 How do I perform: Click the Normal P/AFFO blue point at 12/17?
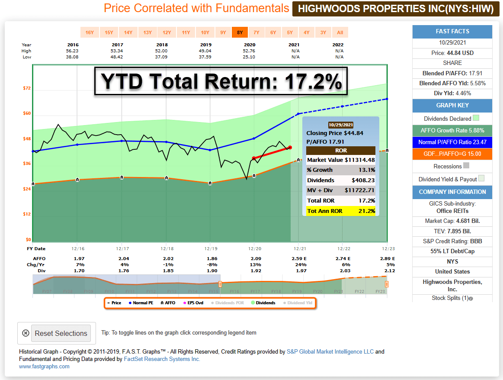122,141
